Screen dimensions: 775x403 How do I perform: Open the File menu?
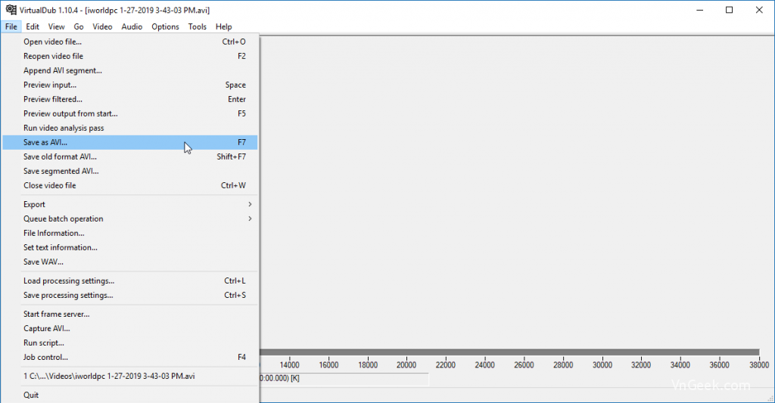[x=11, y=26]
